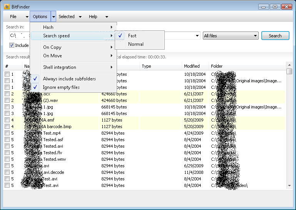Check the box for Tested.avi row
The image size is (296, 210).
[7, 146]
